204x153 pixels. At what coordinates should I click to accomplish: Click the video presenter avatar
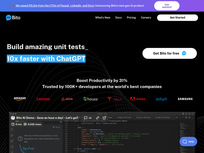(x=13, y=118)
